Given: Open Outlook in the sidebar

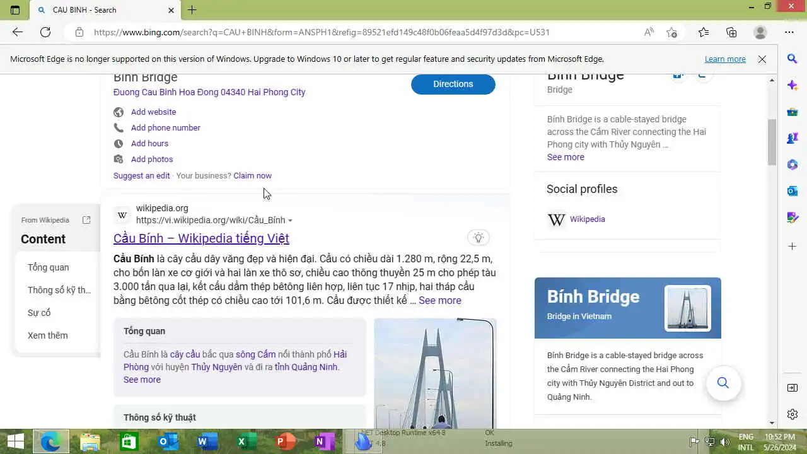Looking at the screenshot, I should [792, 191].
